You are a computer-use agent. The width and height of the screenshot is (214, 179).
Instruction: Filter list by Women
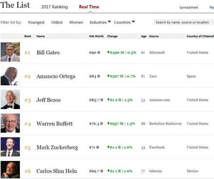coord(76,22)
